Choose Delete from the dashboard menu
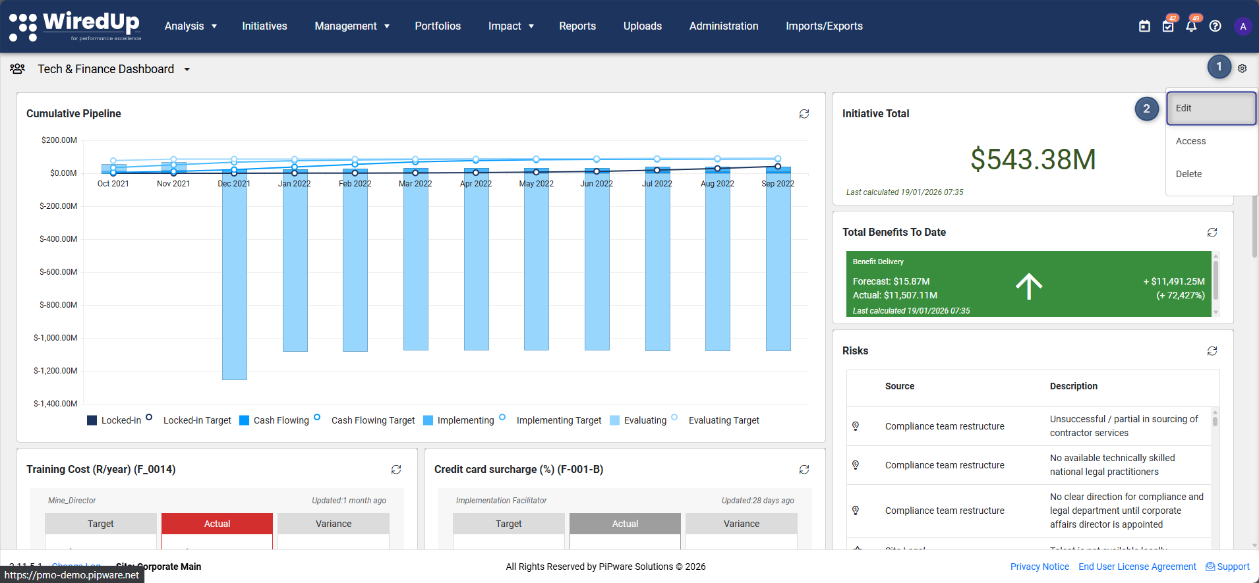 [x=1211, y=174]
